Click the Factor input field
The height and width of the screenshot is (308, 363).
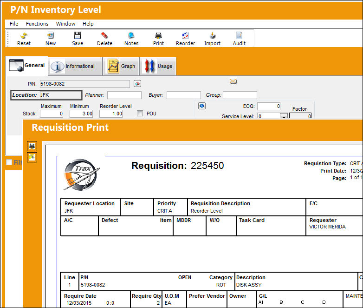(300, 115)
